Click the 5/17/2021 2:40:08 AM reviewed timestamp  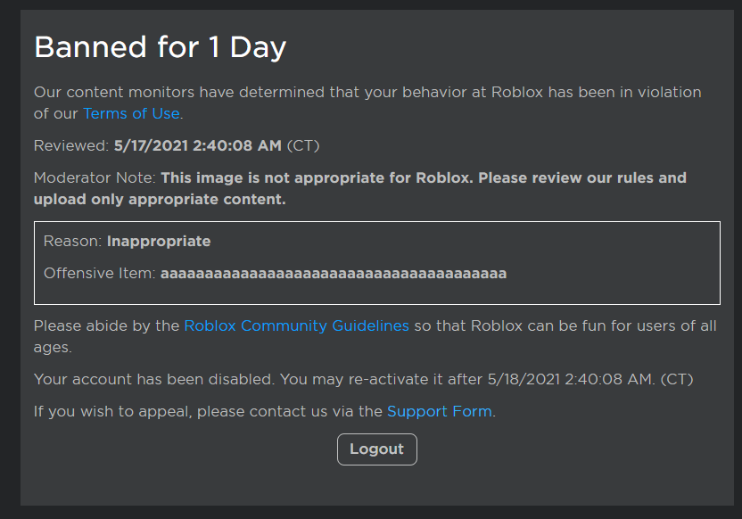(197, 145)
